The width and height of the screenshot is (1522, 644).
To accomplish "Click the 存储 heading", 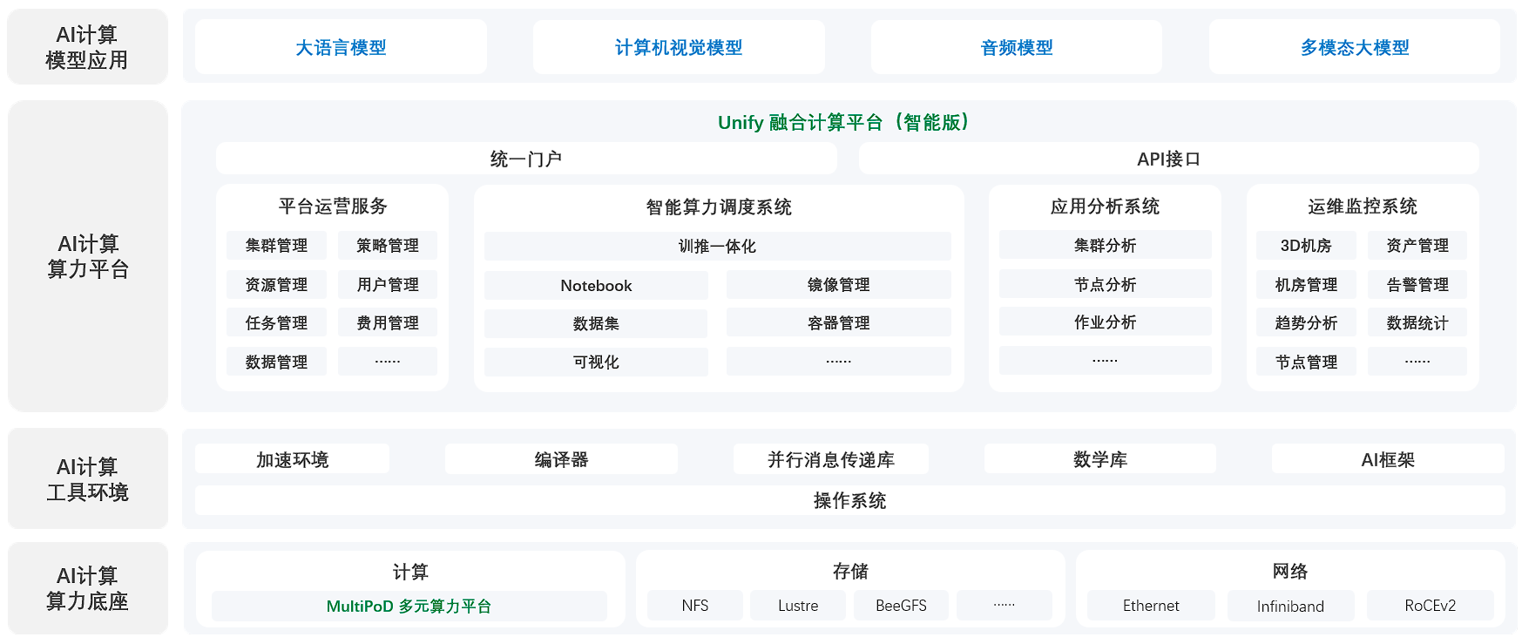I will [850, 571].
